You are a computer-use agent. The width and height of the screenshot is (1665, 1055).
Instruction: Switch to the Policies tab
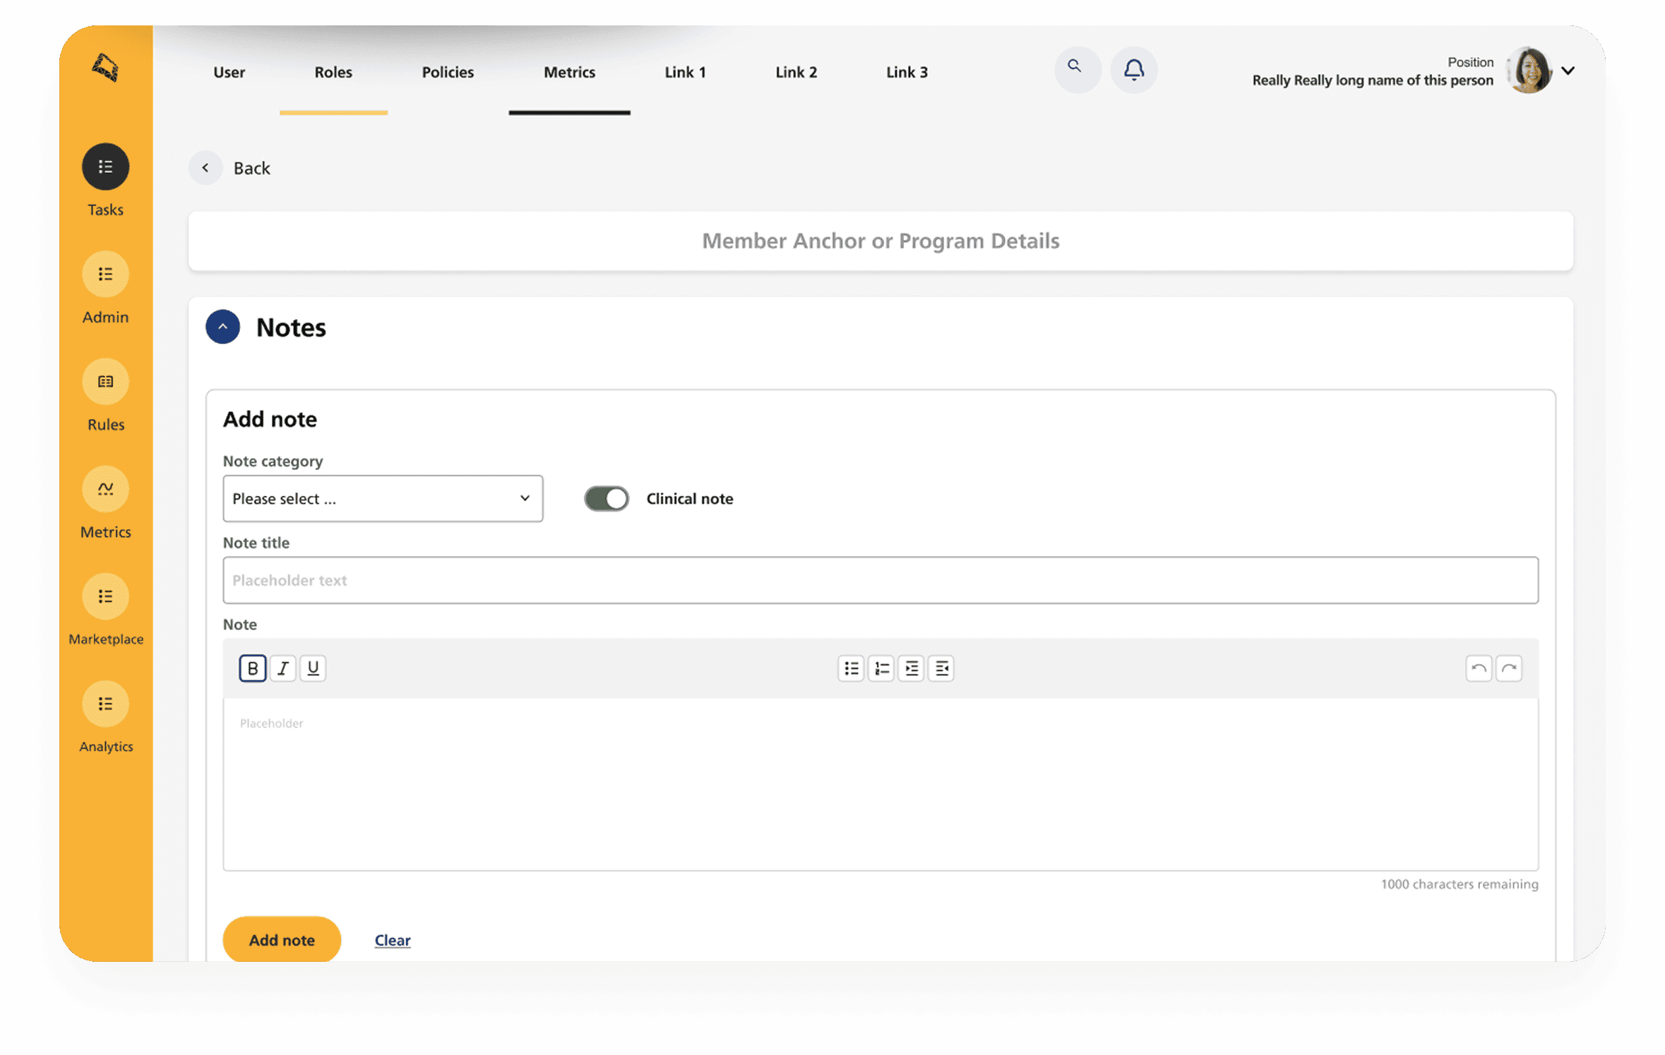pyautogui.click(x=448, y=72)
